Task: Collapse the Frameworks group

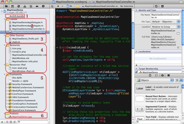Action: pos(5,74)
